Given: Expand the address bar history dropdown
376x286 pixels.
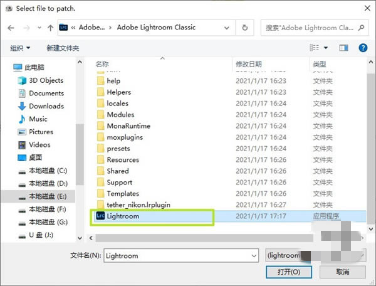Looking at the screenshot, I should (x=227, y=28).
